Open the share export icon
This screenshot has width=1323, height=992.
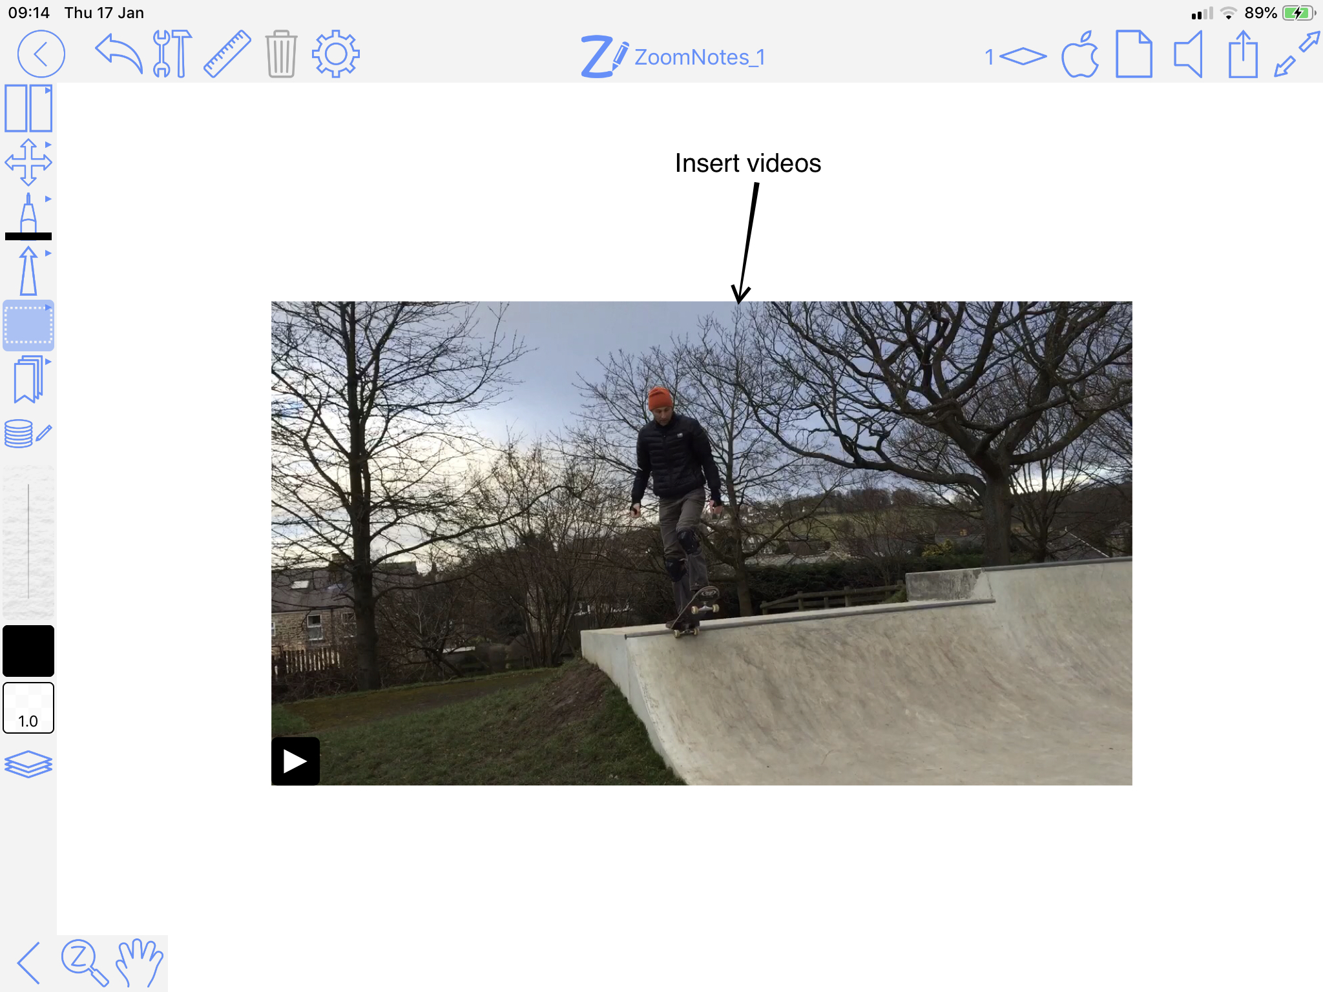point(1243,54)
